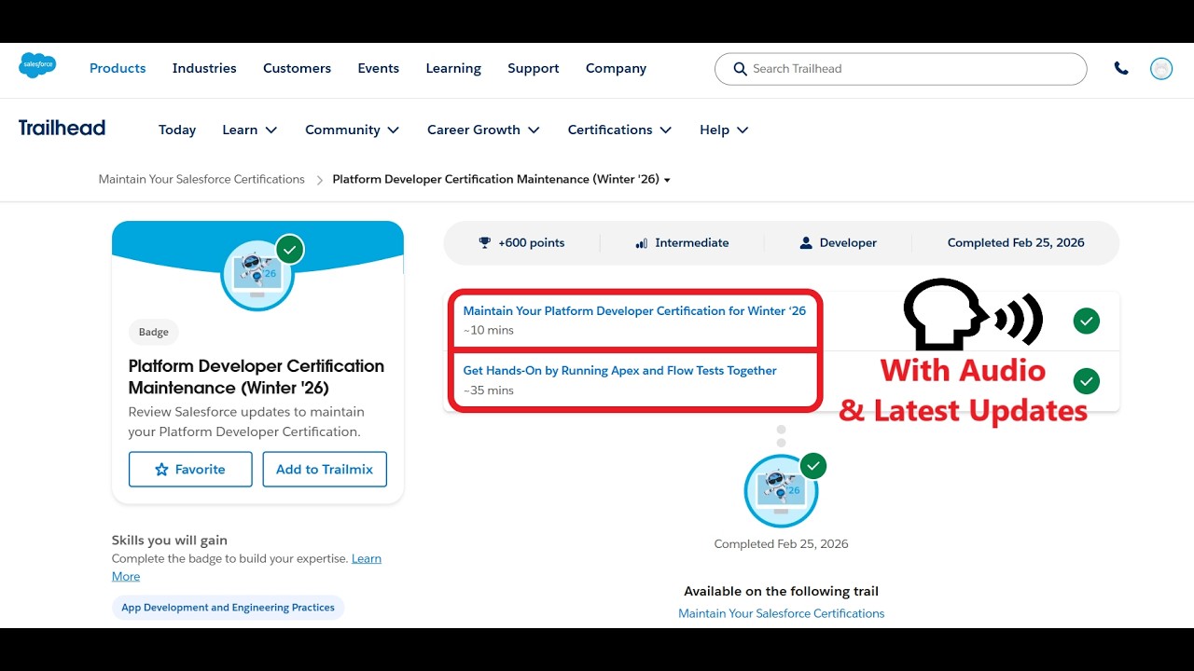
Task: Click the Trailhead logo
Action: [x=62, y=128]
